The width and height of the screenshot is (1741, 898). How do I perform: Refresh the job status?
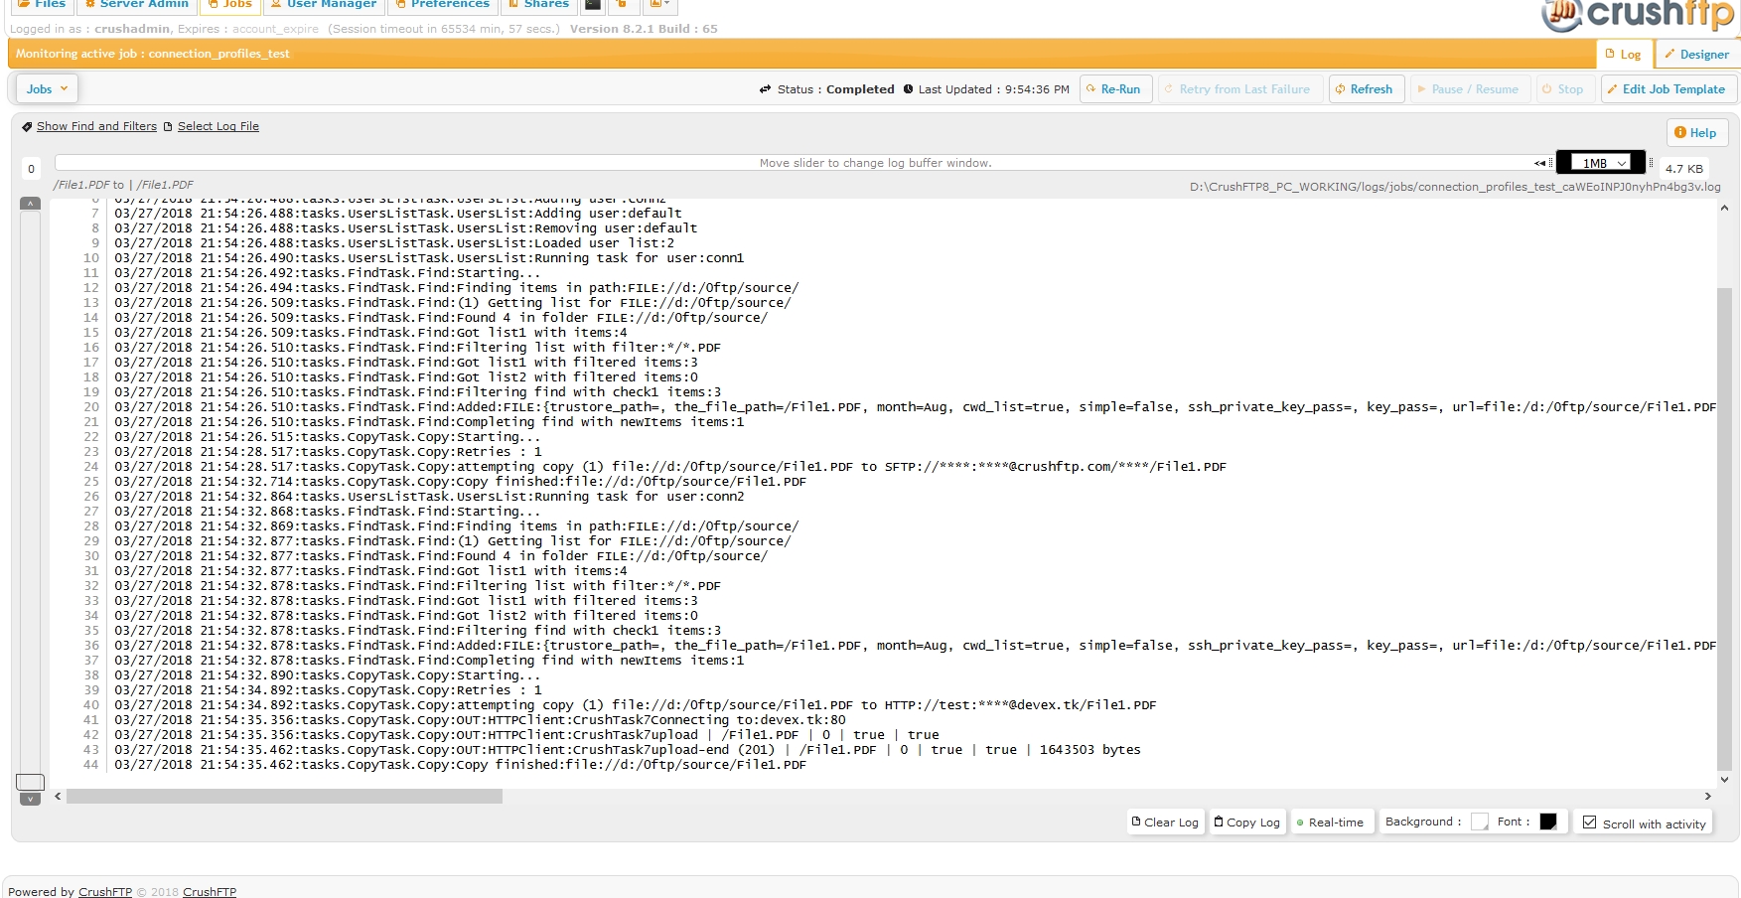point(1365,89)
